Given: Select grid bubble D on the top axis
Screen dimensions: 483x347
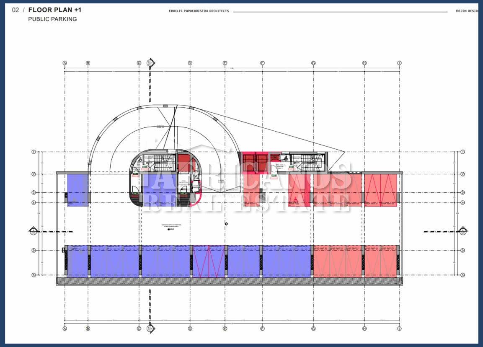Looking at the screenshot, I should click(190, 63).
